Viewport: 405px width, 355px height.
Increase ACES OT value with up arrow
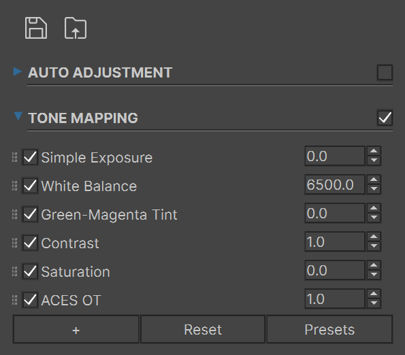pyautogui.click(x=374, y=294)
